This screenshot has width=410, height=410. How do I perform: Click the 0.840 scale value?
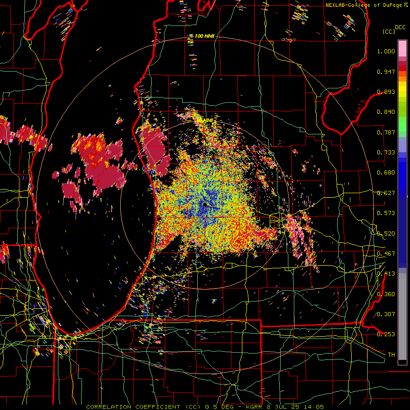click(x=386, y=112)
